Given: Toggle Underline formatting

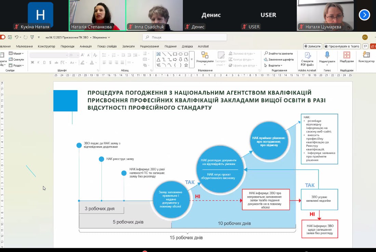Looking at the screenshot, I should pyautogui.click(x=44, y=62).
